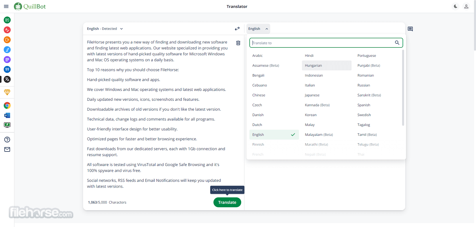Choose Portuguese as target language
The height and width of the screenshot is (227, 476).
click(379, 56)
